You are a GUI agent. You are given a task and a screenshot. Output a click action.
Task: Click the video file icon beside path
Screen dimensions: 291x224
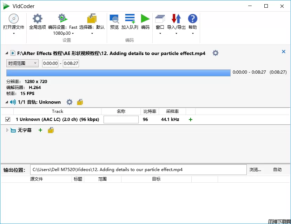(x=13, y=53)
